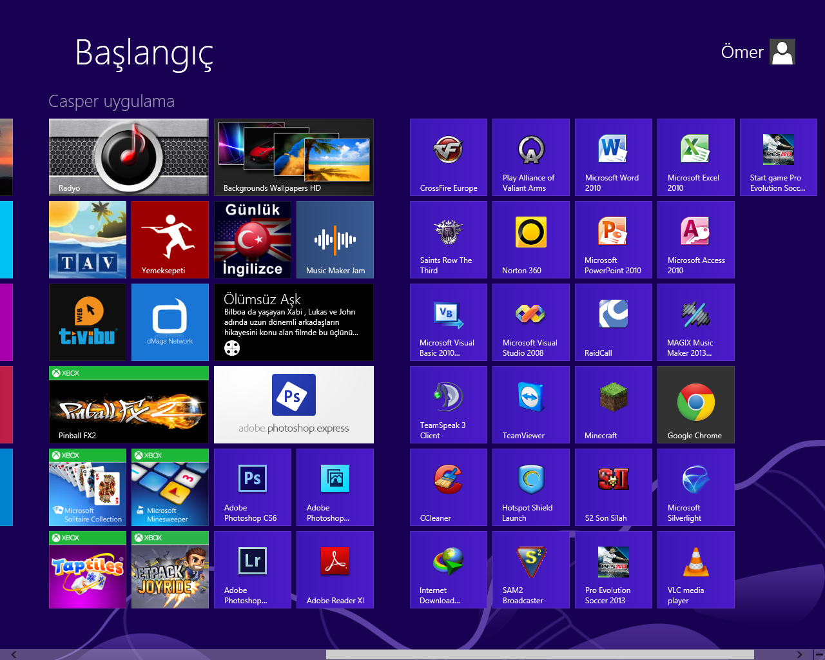825x660 pixels.
Task: Launch Microsoft Visual Basic 2010
Action: coord(449,322)
